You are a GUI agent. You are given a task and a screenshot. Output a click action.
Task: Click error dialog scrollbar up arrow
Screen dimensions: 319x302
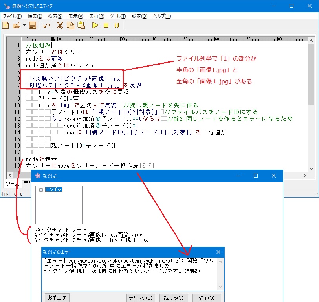pyautogui.click(x=220, y=261)
